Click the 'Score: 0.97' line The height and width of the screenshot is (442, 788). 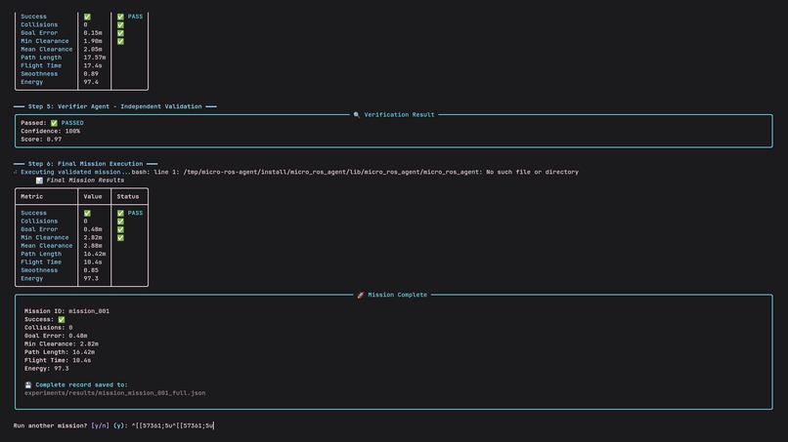(x=41, y=140)
